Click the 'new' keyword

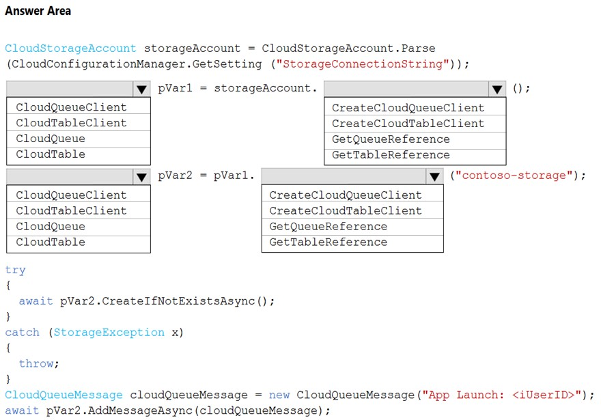click(x=279, y=395)
